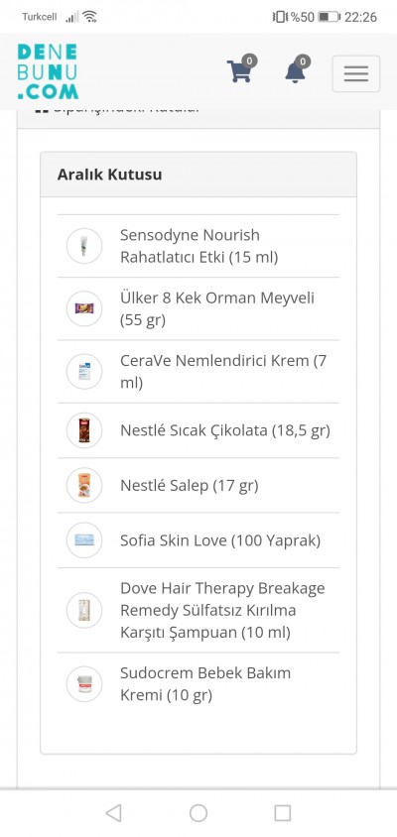Click the Aralık Kutusu panel header
The height and width of the screenshot is (837, 397).
(x=198, y=175)
